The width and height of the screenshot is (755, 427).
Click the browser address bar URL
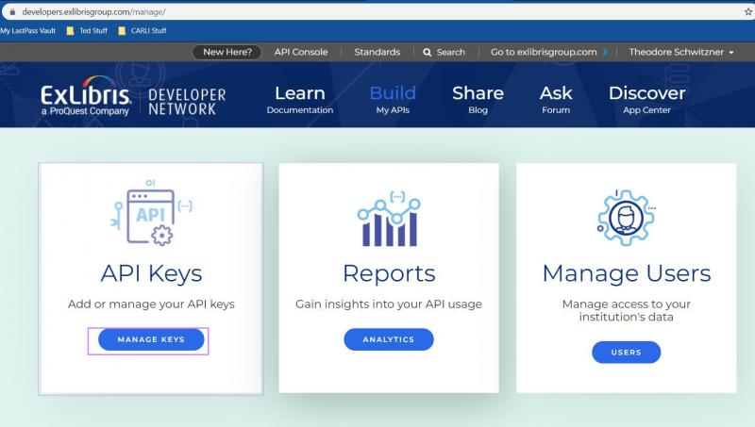pos(93,12)
